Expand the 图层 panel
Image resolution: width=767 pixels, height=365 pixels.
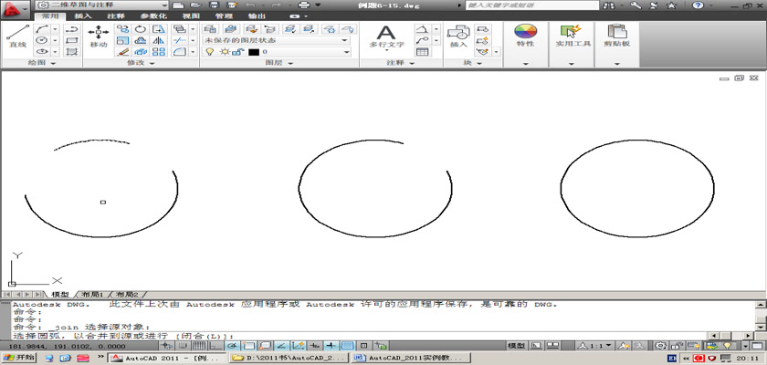(279, 63)
